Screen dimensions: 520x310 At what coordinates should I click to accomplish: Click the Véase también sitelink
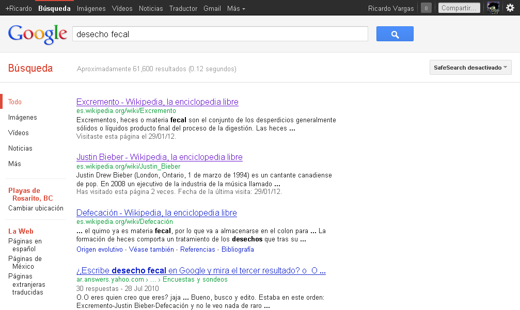pyautogui.click(x=151, y=249)
